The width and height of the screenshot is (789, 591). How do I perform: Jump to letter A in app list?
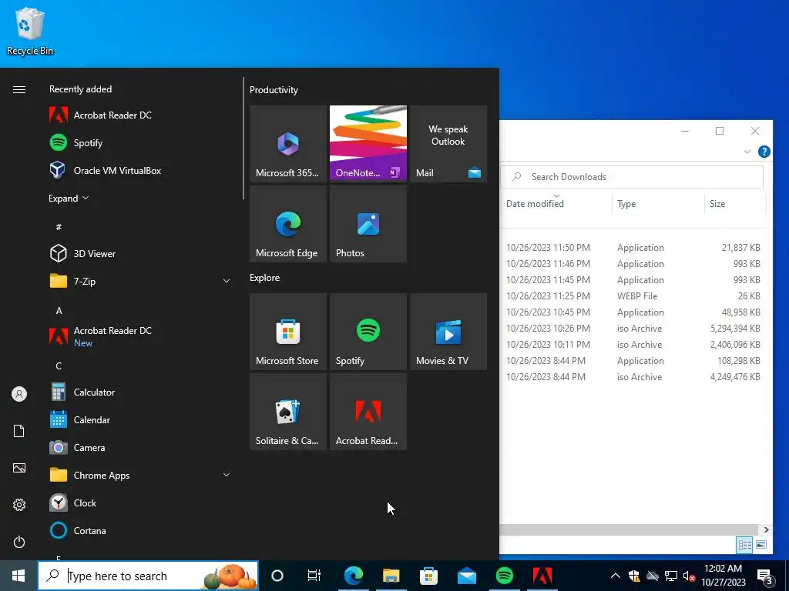(x=59, y=311)
